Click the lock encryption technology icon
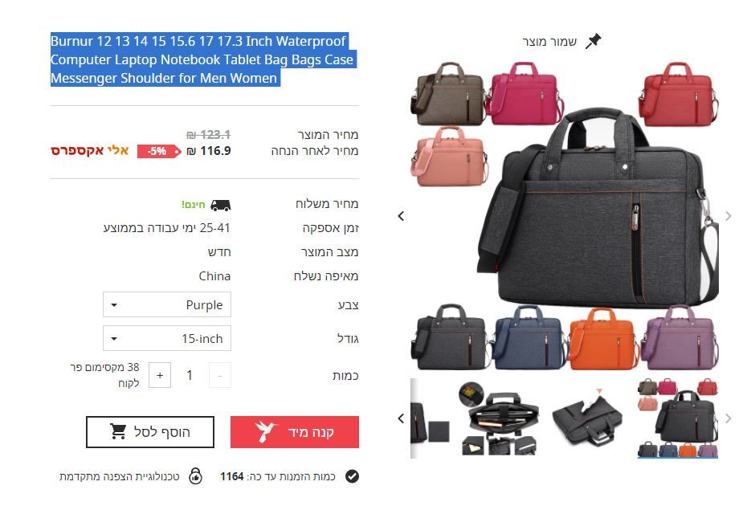 coord(195,476)
